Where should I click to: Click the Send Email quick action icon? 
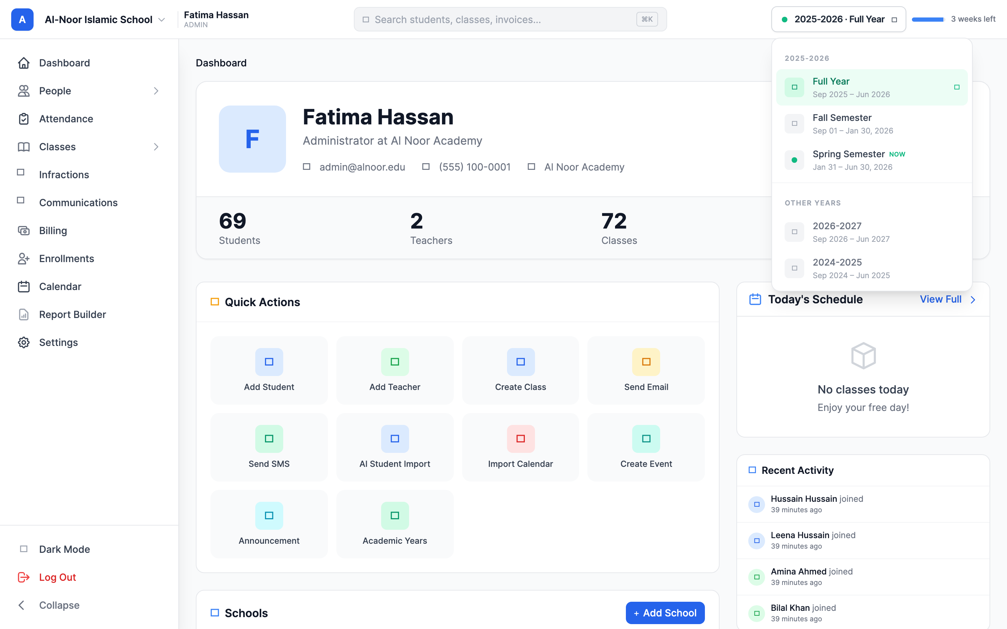pyautogui.click(x=646, y=362)
